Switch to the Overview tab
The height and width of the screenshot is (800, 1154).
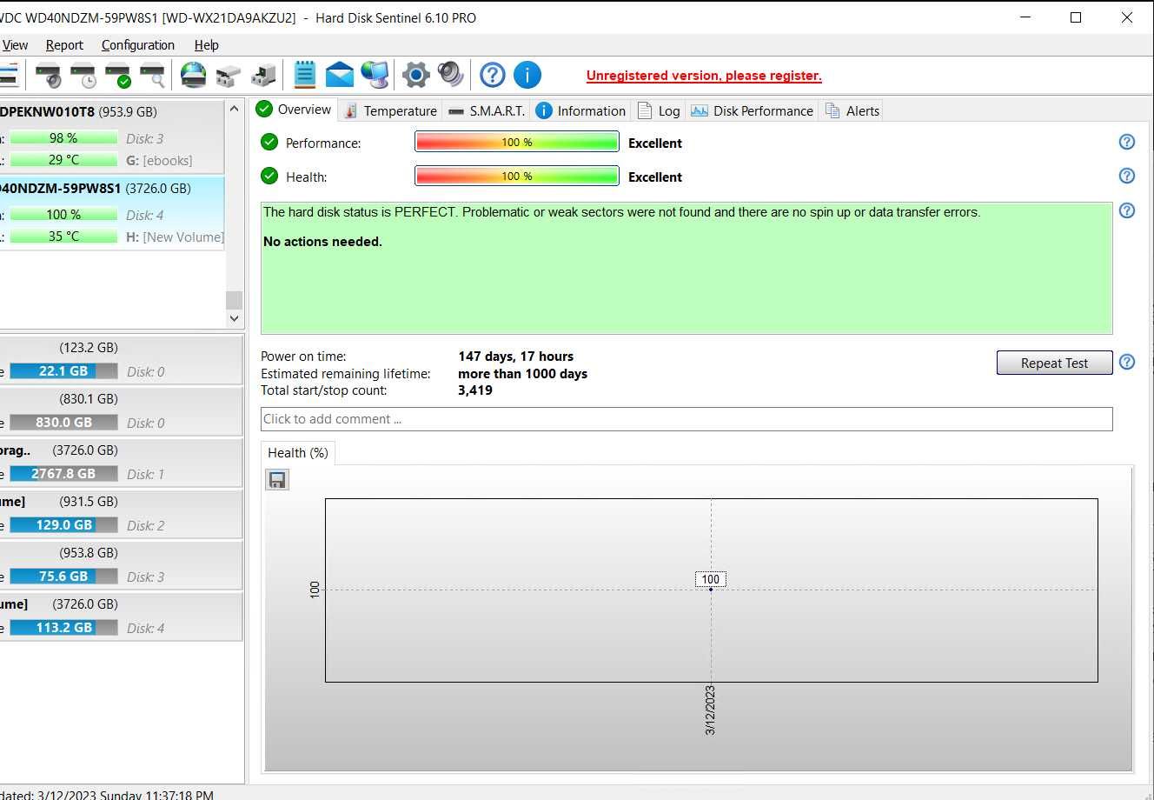click(x=294, y=110)
